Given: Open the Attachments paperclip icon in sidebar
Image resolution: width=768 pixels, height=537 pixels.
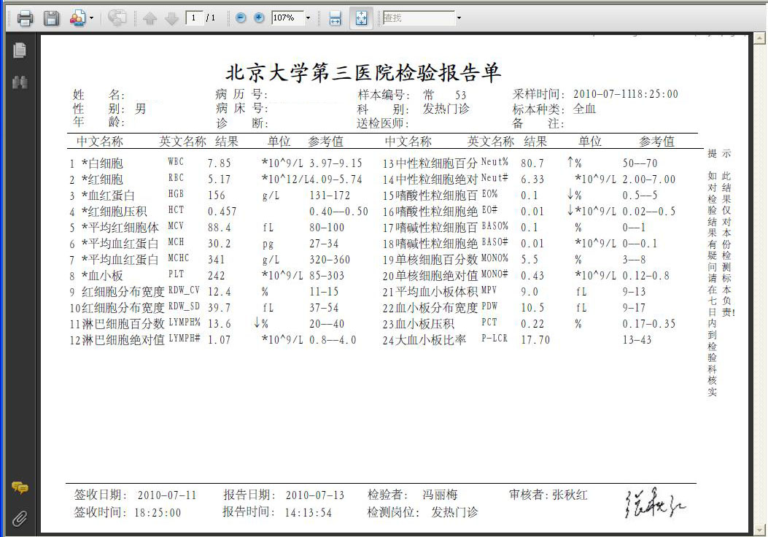Looking at the screenshot, I should [x=20, y=519].
